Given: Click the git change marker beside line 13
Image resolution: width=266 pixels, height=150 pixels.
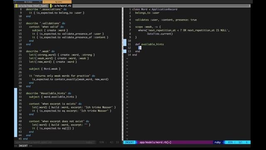Looking at the screenshot, I should [125, 51].
